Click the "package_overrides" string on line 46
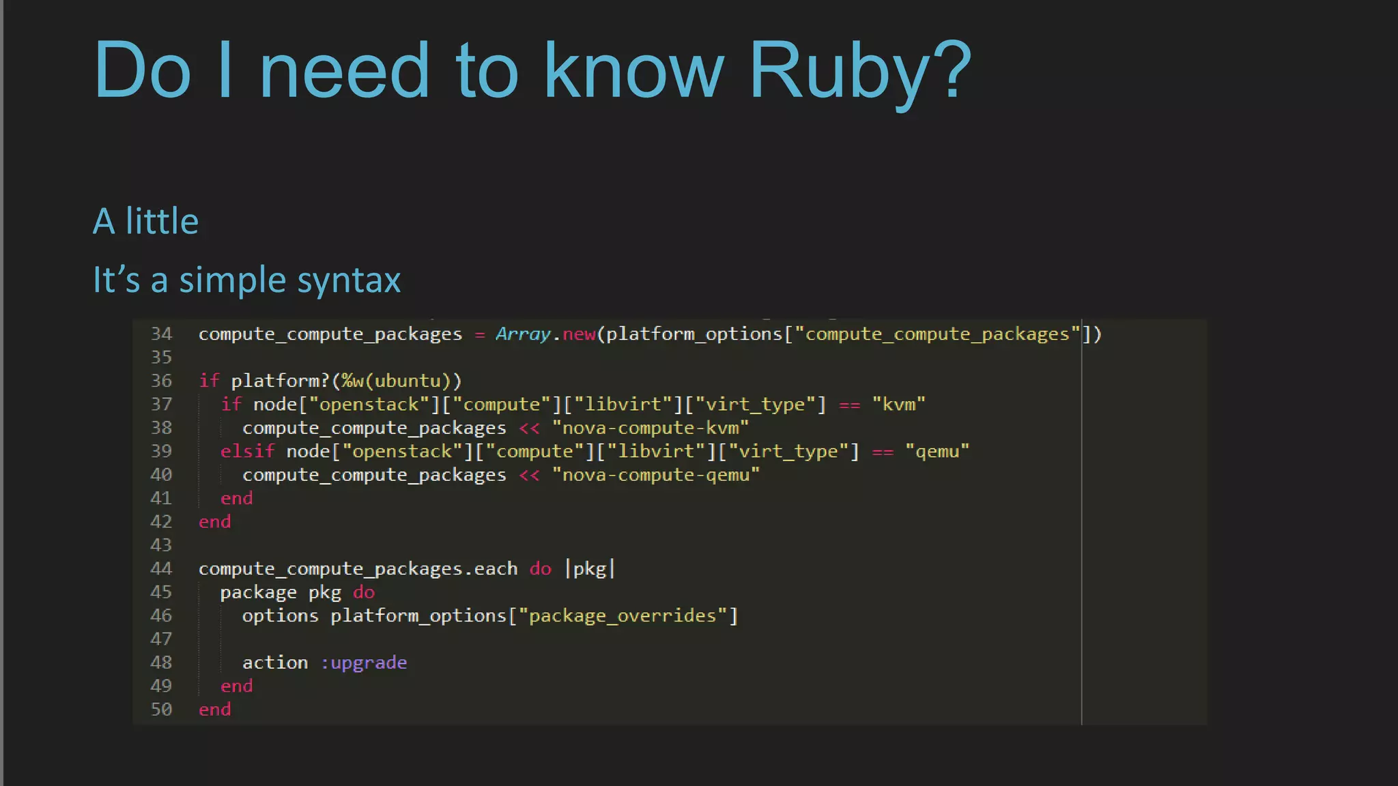This screenshot has height=786, width=1398. click(x=623, y=615)
